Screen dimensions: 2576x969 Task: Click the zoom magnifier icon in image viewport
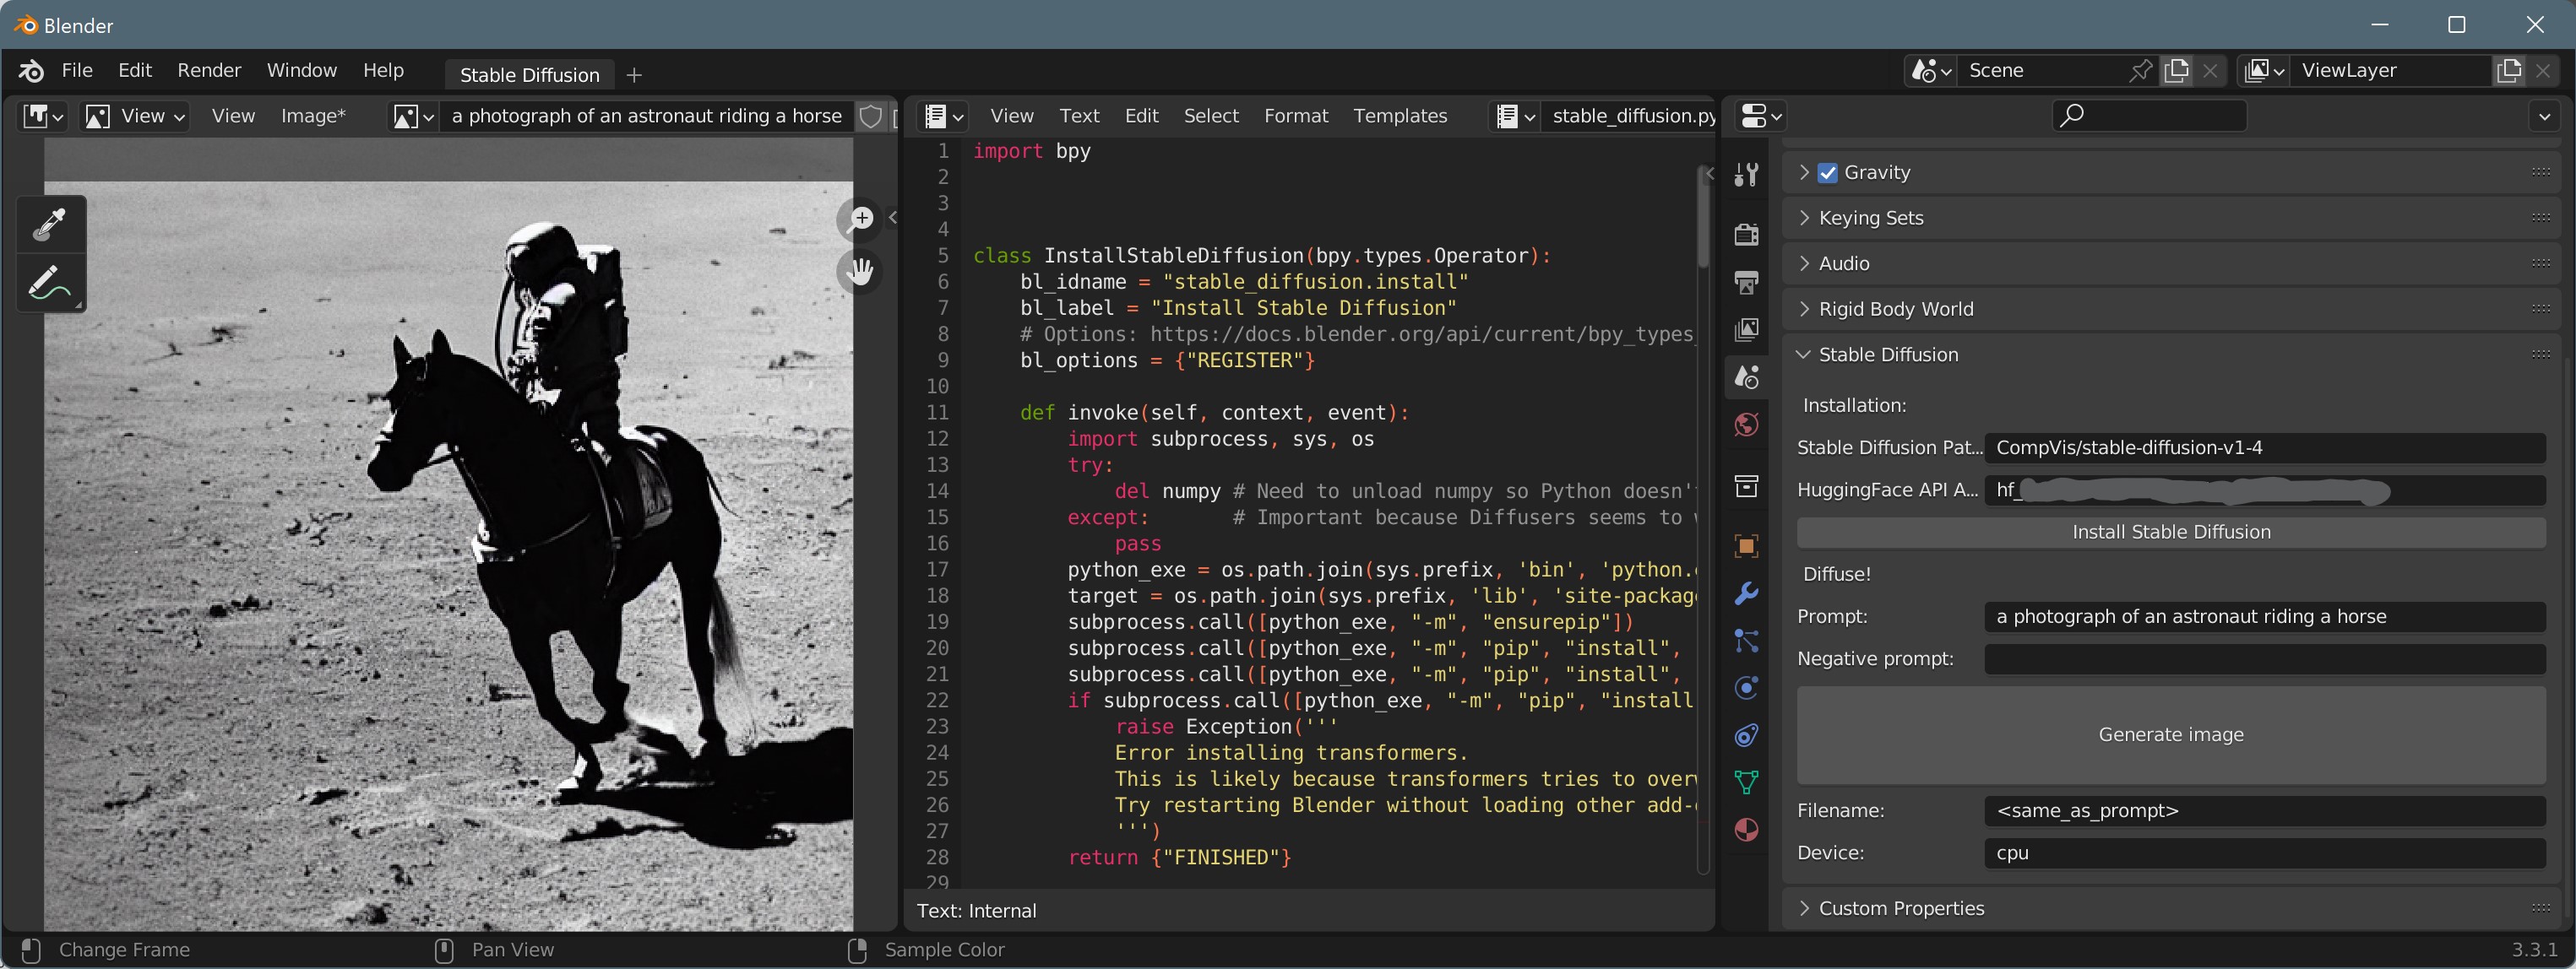pyautogui.click(x=860, y=219)
